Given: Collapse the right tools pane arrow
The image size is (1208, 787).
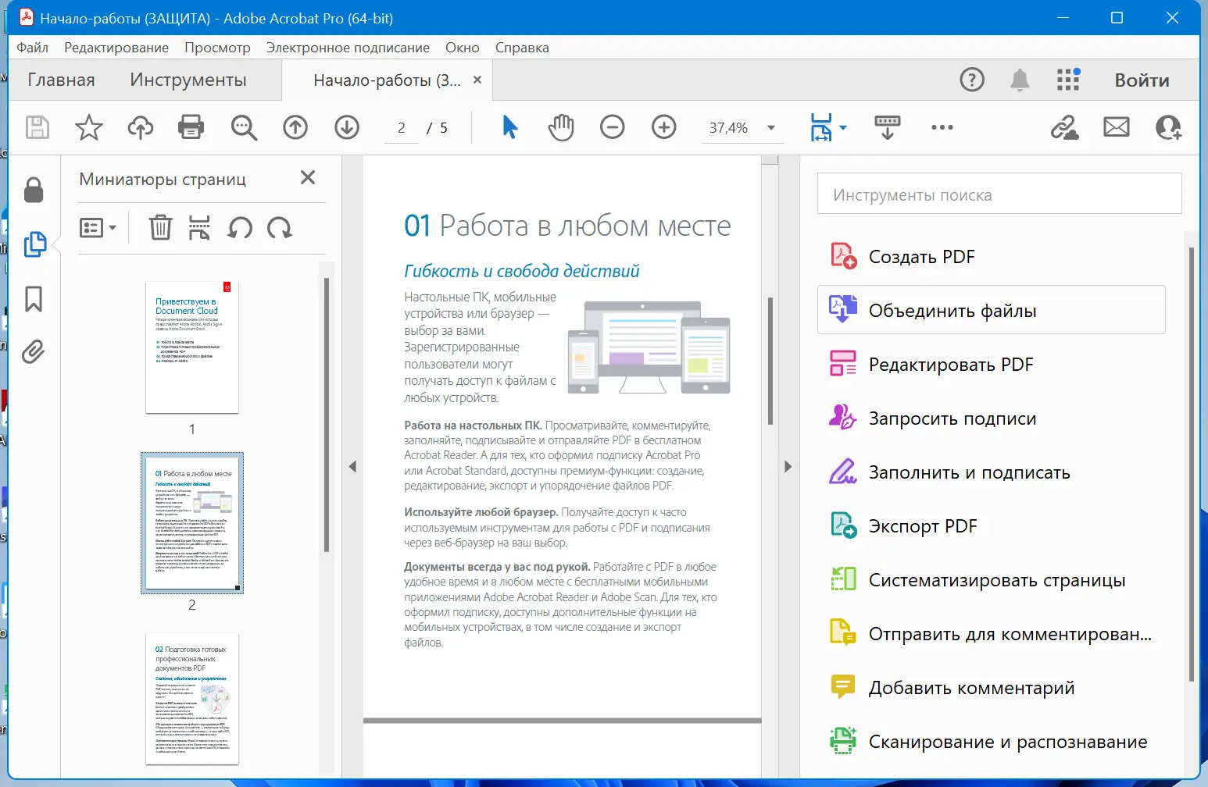Looking at the screenshot, I should pyautogui.click(x=788, y=467).
